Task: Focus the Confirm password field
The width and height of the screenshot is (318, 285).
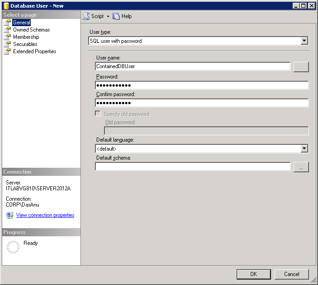Action: pos(201,103)
